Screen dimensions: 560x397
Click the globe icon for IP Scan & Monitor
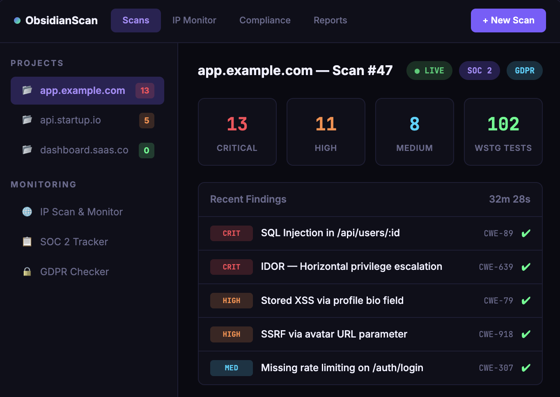[x=27, y=212]
